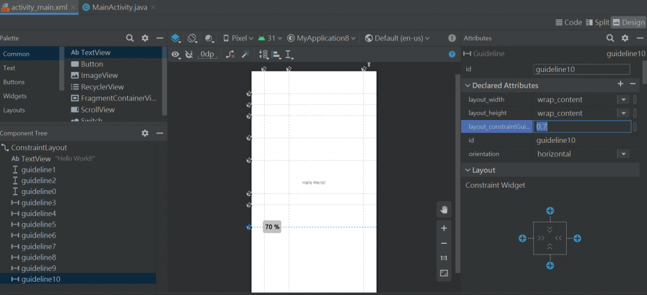The width and height of the screenshot is (647, 295).
Task: Open the Pack tool icon
Action: point(263,54)
